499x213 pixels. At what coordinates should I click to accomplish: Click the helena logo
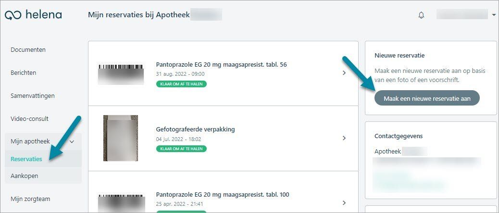pyautogui.click(x=34, y=14)
